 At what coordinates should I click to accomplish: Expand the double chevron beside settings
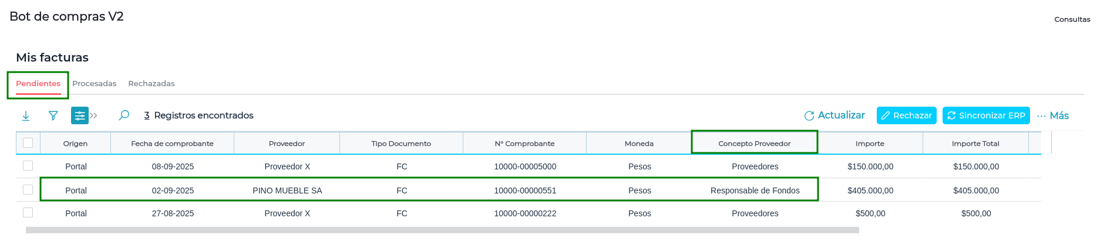click(94, 116)
